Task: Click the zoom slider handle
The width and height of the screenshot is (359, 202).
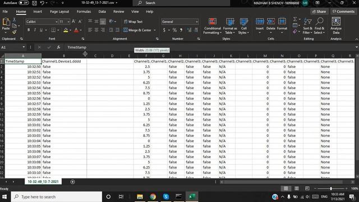Action: point(331,189)
